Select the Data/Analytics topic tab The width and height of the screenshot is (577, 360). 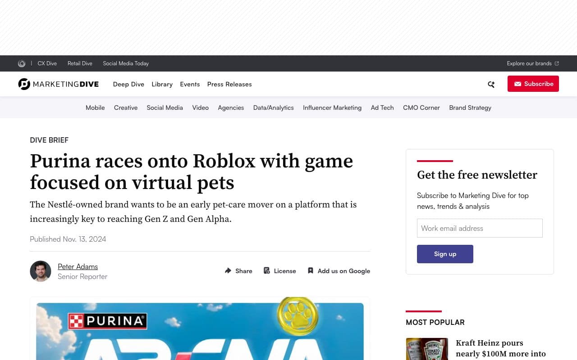point(273,108)
